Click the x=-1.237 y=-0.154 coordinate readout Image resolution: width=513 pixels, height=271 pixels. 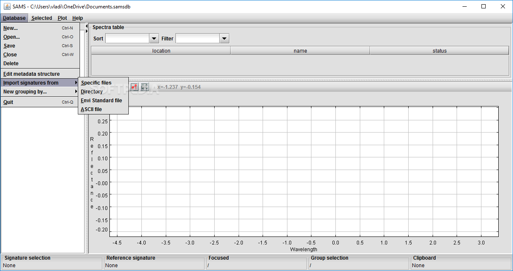[x=179, y=87]
